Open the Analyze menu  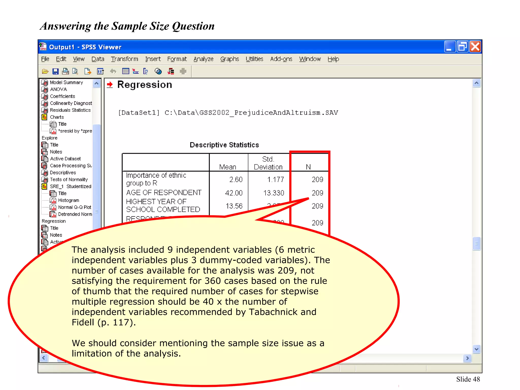pyautogui.click(x=203, y=59)
